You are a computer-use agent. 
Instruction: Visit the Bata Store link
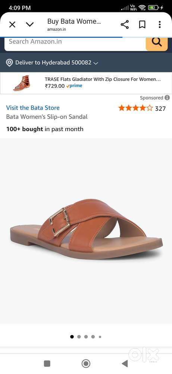click(33, 108)
